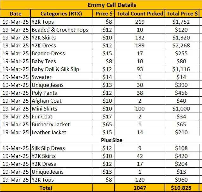Click the Categories (RTX) column header
202x192 pixels.
click(x=61, y=14)
